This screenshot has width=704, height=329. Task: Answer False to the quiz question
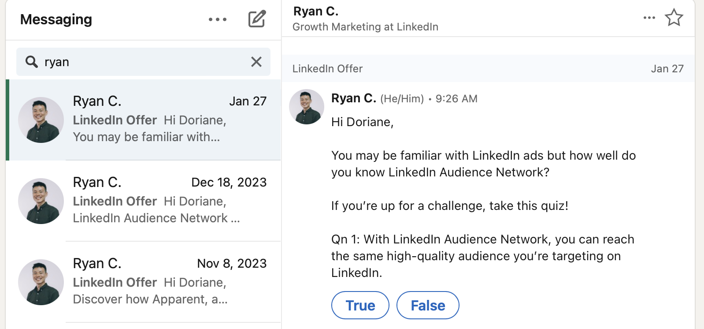tap(428, 305)
